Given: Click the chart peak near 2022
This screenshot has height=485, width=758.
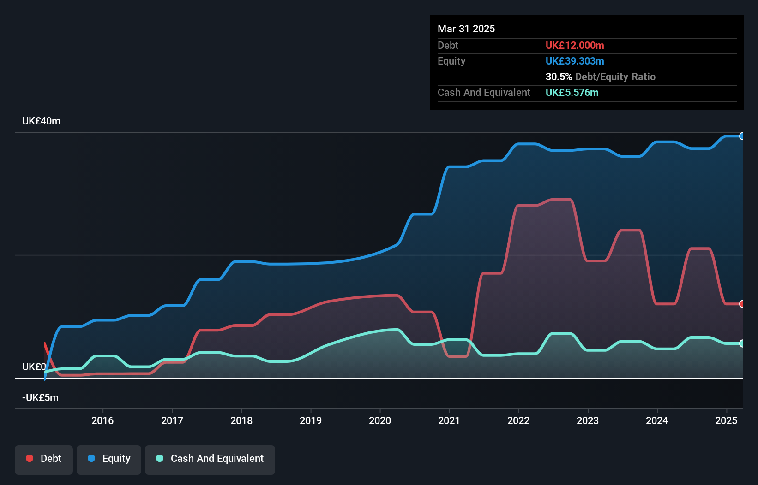Looking at the screenshot, I should click(526, 144).
